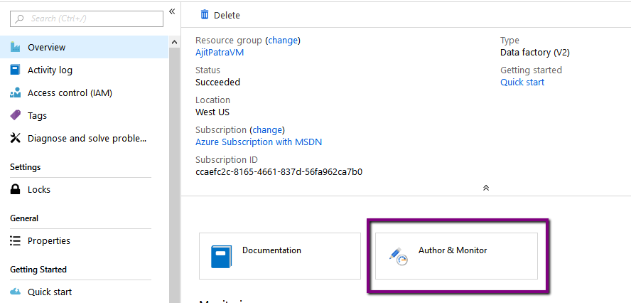Open the Quick start menu item

point(50,292)
